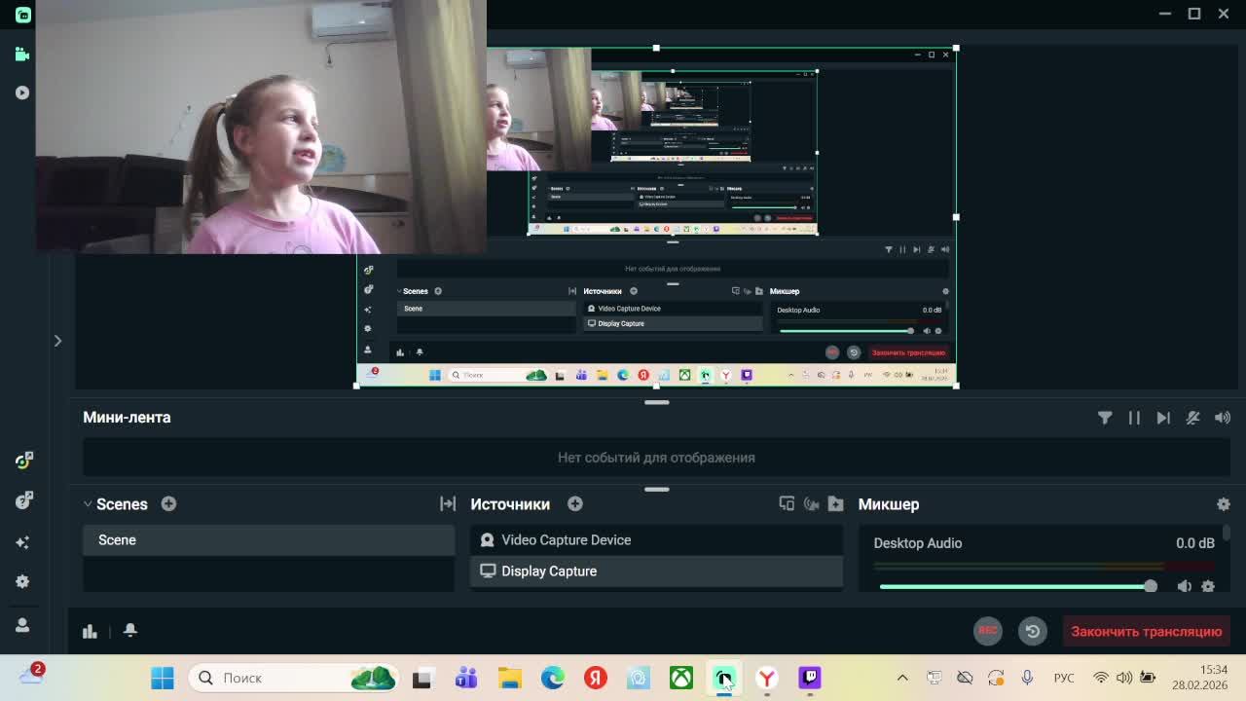Toggle studio mode icon in Источники

[x=787, y=503]
